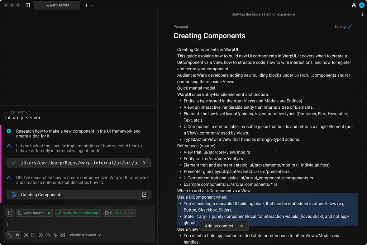
Task: Click the Add as context popup button
Action: [x=224, y=226]
